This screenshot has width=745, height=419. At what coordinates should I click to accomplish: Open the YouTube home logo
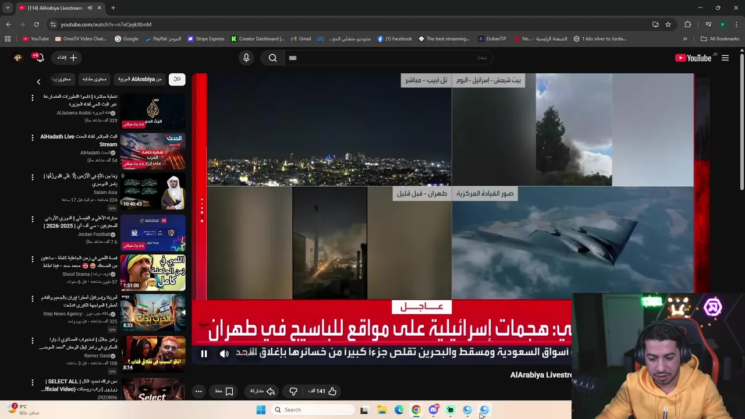coord(693,58)
